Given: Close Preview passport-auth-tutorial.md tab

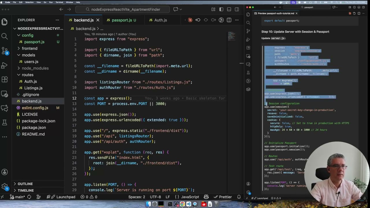Looking at the screenshot, I should click(x=296, y=13).
